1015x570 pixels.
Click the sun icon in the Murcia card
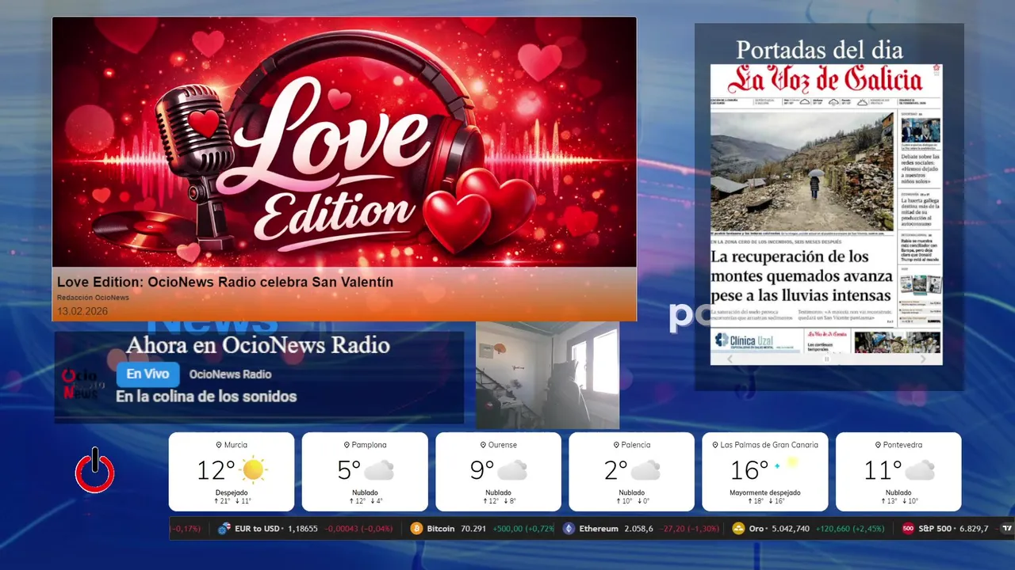[253, 470]
